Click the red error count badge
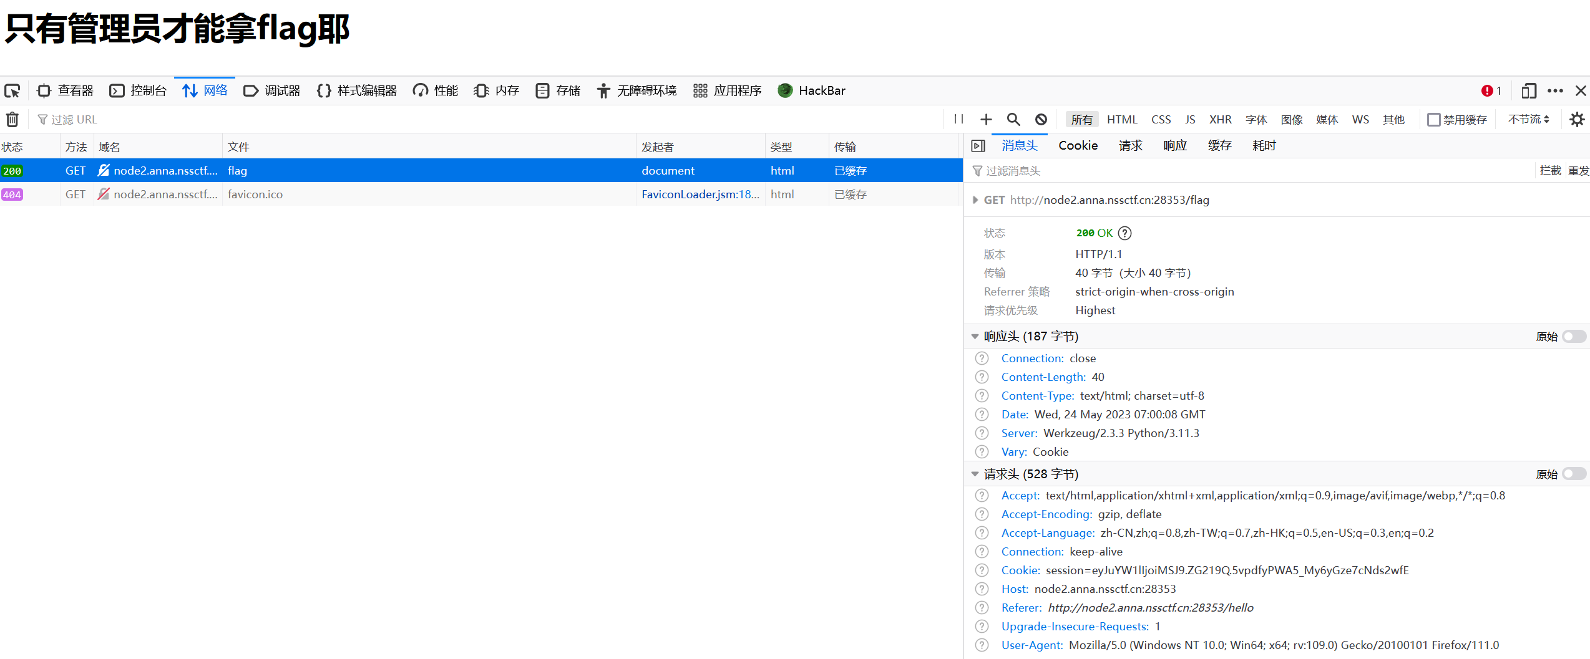 coord(1491,91)
